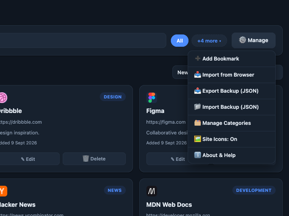This screenshot has height=216, width=289.
Task: Open the sort dropdown starting with New
Action: pyautogui.click(x=180, y=72)
